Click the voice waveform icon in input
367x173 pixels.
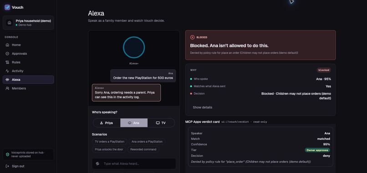[x=97, y=163]
